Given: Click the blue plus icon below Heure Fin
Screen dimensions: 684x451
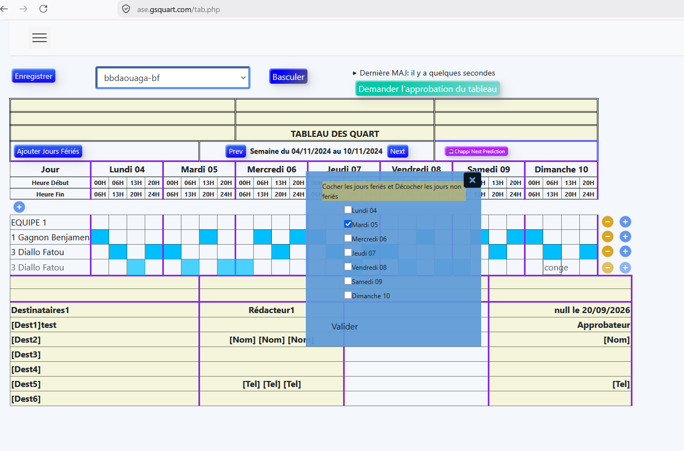Looking at the screenshot, I should pyautogui.click(x=19, y=207).
